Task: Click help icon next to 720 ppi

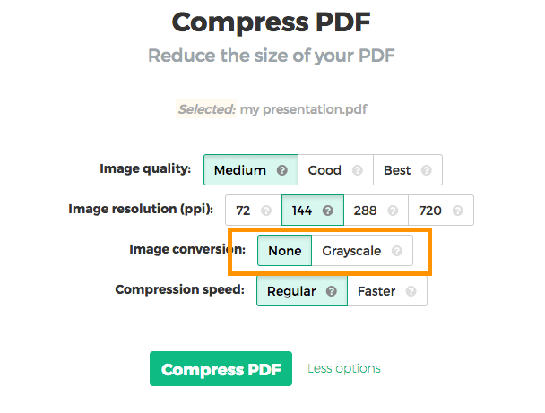Action: pyautogui.click(x=458, y=211)
